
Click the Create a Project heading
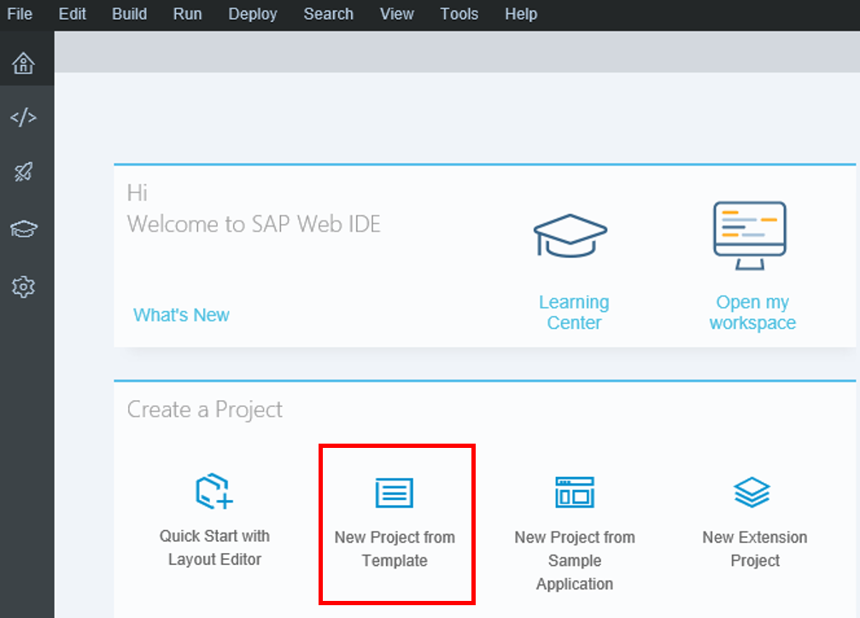point(205,410)
